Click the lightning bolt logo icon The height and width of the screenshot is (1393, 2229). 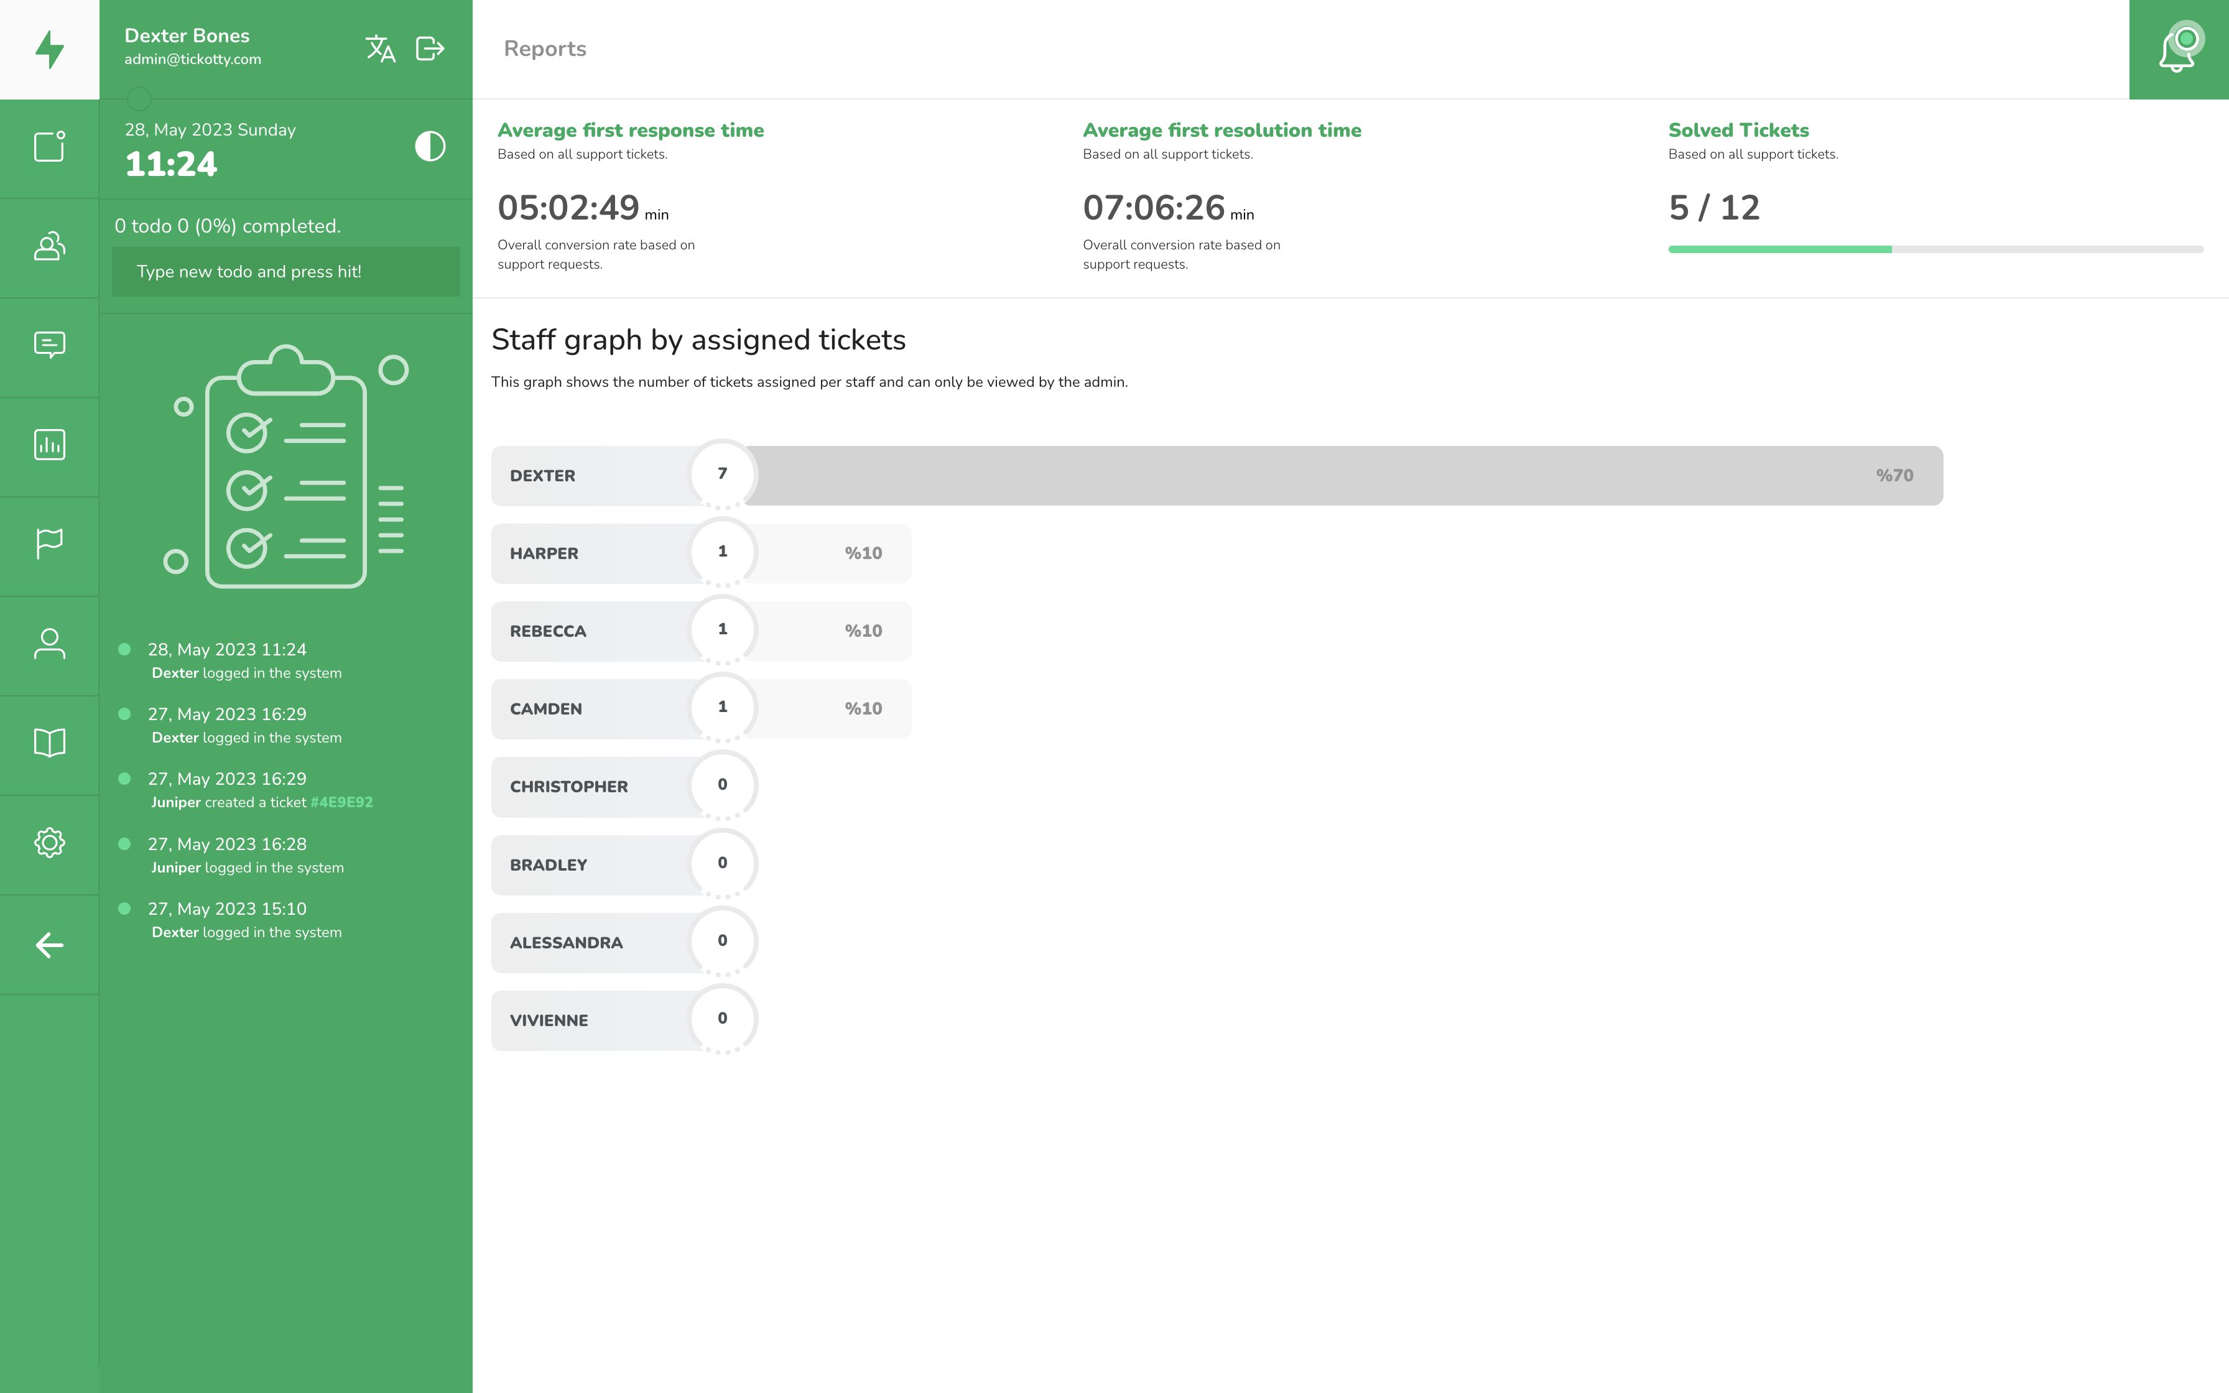point(50,50)
